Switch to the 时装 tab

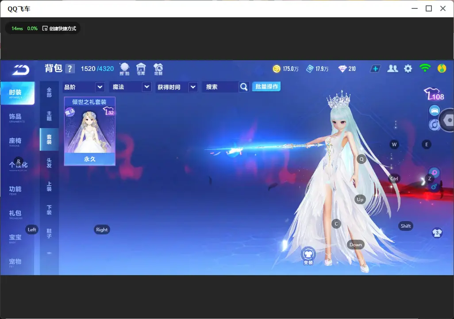[x=17, y=93]
